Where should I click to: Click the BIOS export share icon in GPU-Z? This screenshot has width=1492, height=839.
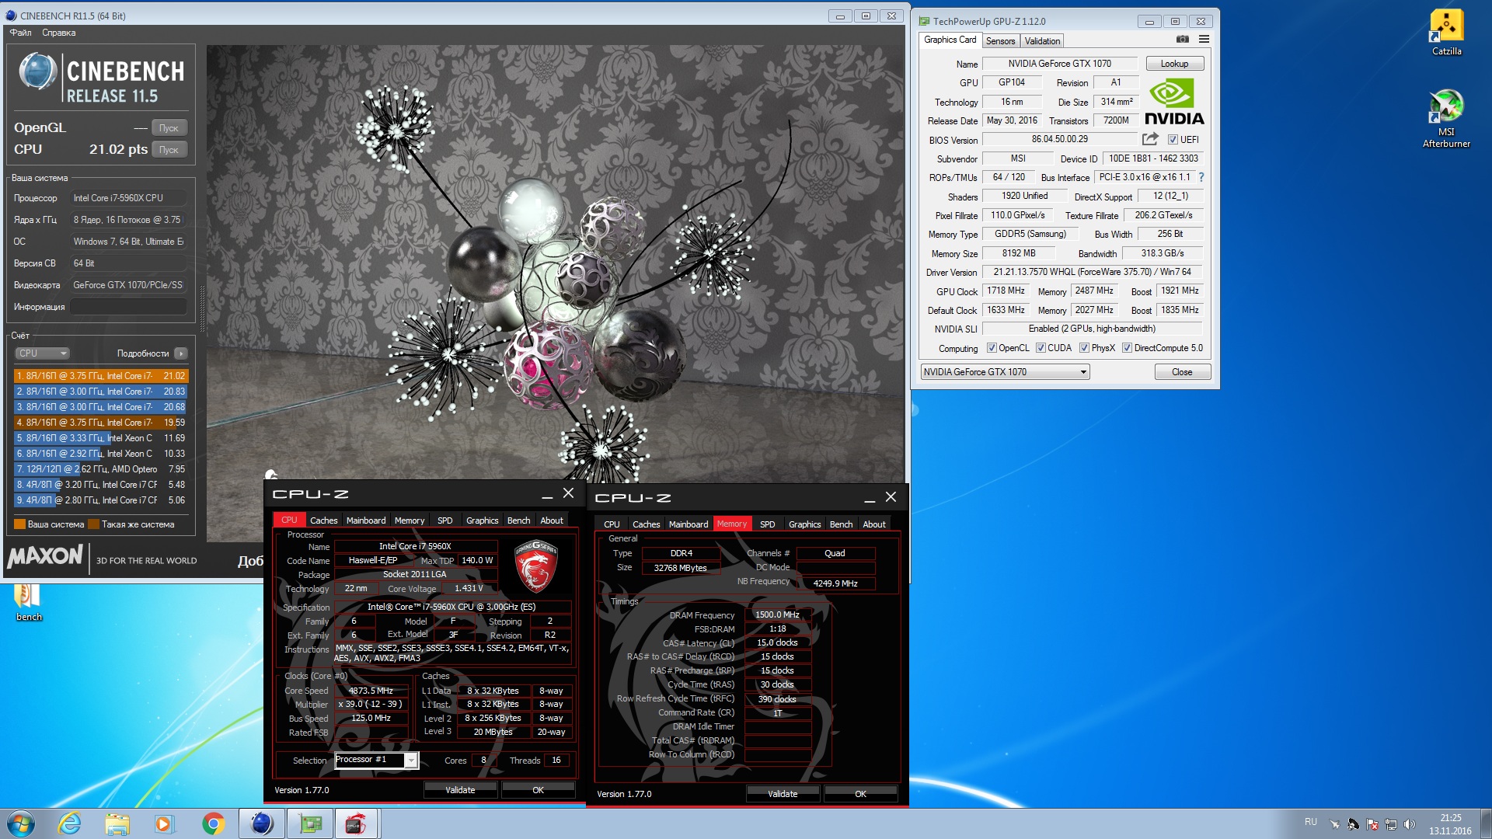pos(1150,139)
